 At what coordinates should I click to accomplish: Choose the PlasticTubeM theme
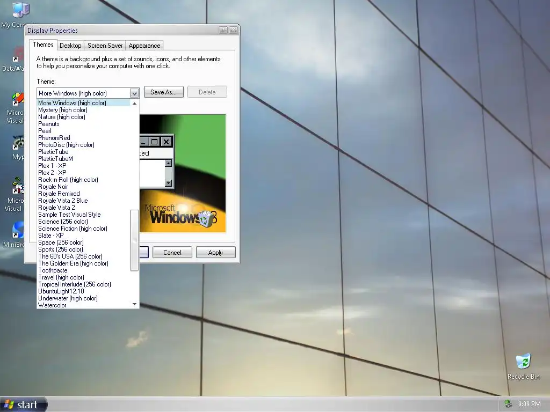point(83,159)
